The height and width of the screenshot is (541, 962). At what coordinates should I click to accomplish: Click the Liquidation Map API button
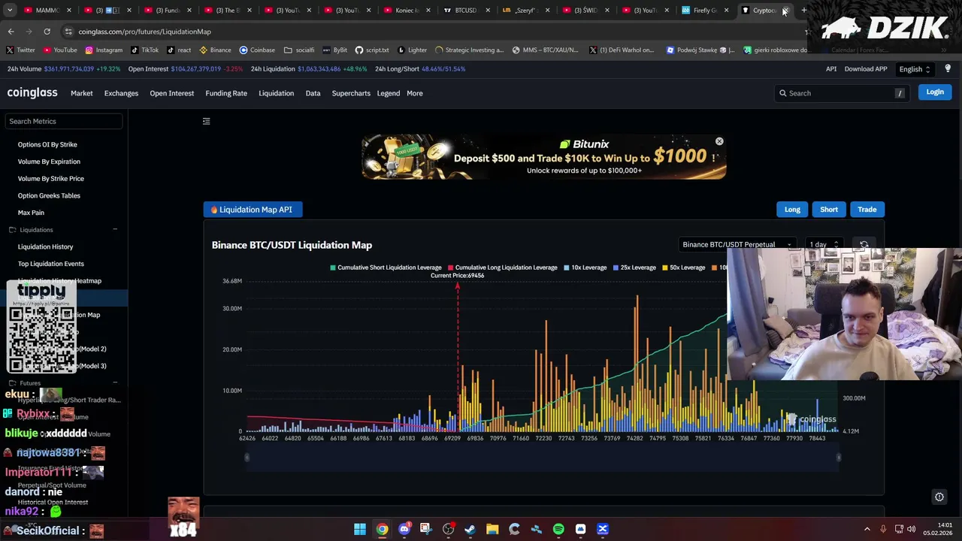(253, 210)
